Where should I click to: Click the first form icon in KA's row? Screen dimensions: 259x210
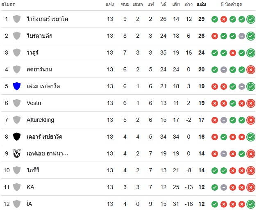pyautogui.click(x=215, y=187)
